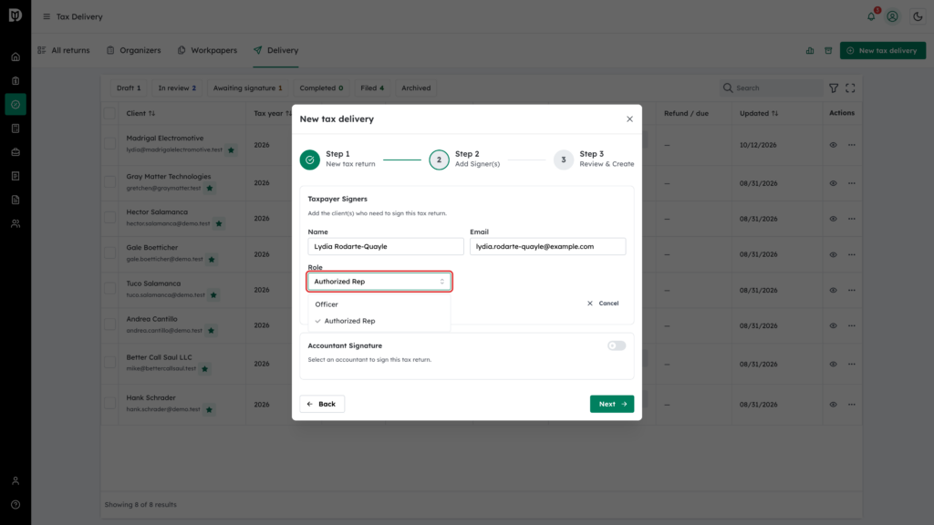The height and width of the screenshot is (525, 934).
Task: Open the table filter funnel icon
Action: [834, 88]
